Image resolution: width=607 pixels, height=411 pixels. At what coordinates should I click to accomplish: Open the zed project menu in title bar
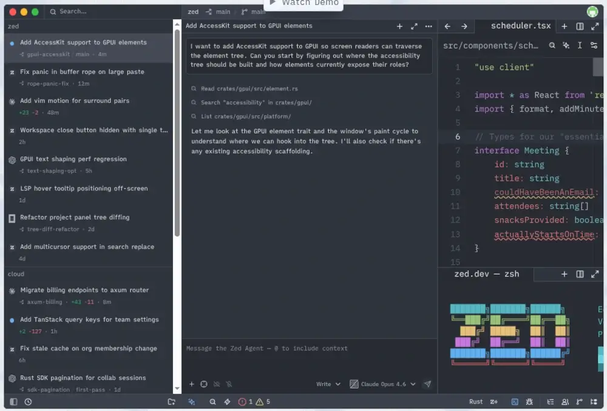click(193, 12)
